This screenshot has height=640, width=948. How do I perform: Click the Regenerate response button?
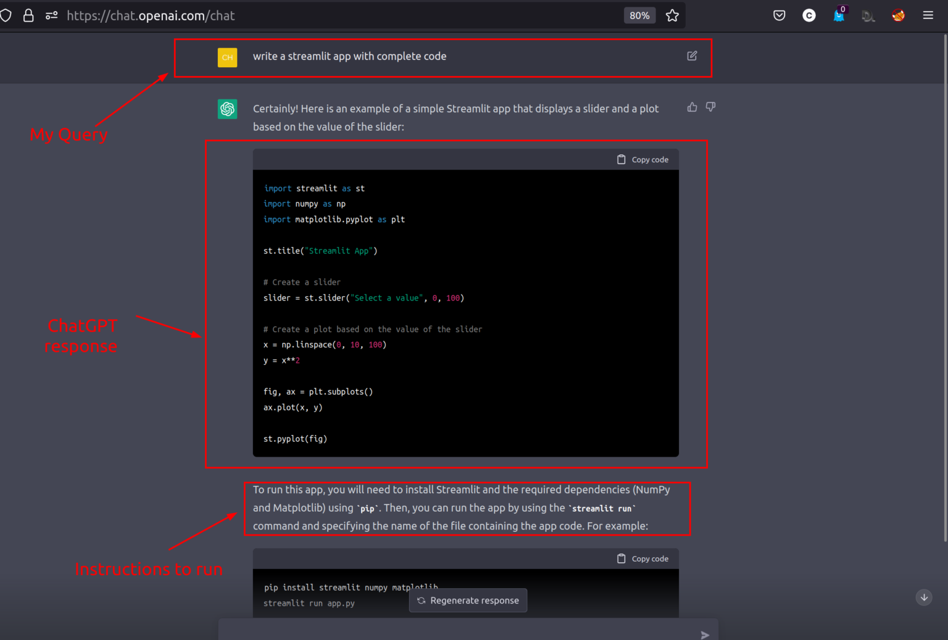click(x=468, y=600)
